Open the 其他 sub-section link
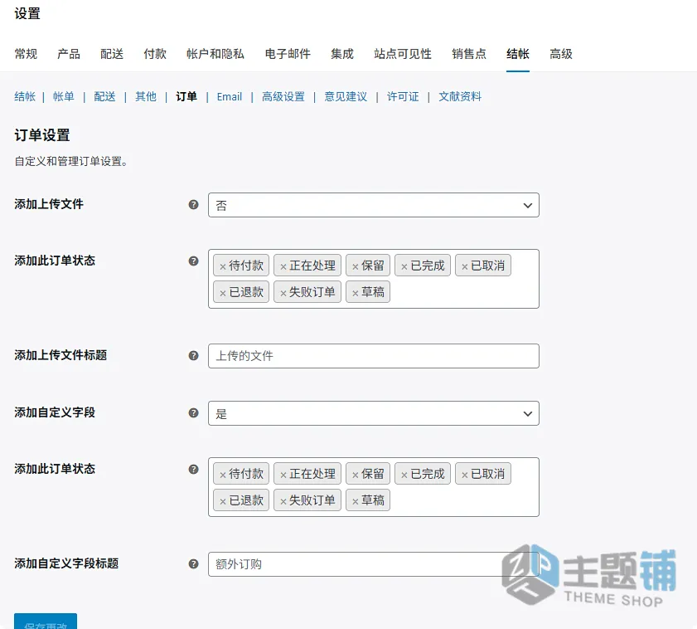This screenshot has width=697, height=629. tap(146, 96)
